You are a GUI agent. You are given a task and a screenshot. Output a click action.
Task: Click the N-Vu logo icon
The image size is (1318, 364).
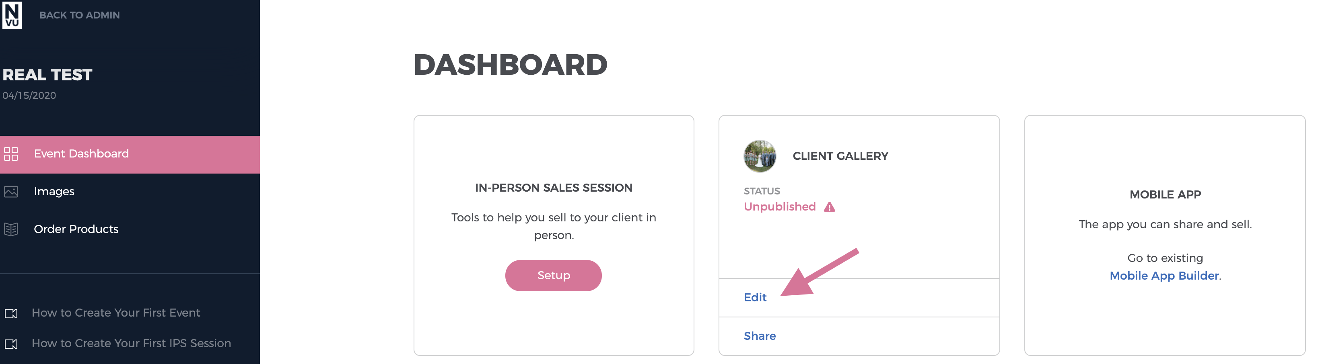[x=12, y=15]
